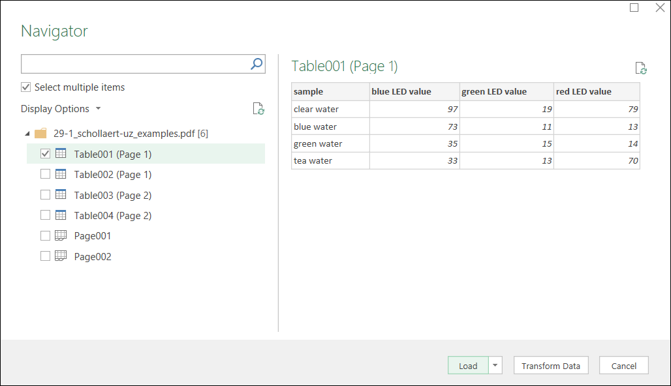The height and width of the screenshot is (386, 671).
Task: Click the Navigator dialog title
Action: click(x=54, y=31)
